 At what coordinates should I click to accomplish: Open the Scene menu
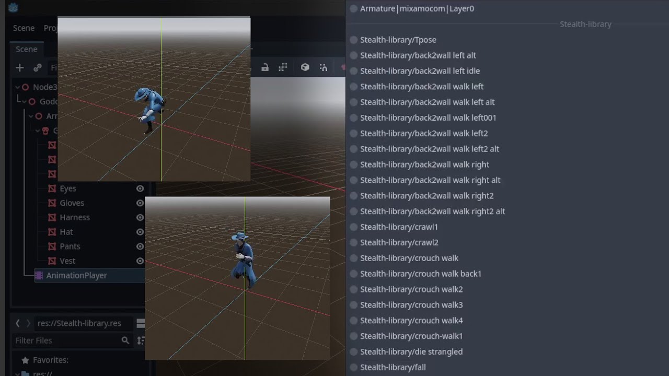click(24, 28)
